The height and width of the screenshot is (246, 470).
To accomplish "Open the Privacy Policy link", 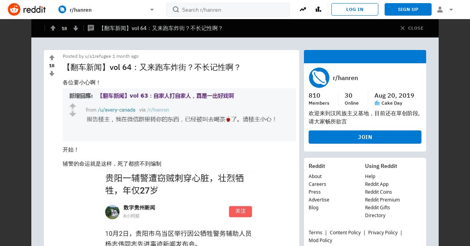I will coord(383,232).
